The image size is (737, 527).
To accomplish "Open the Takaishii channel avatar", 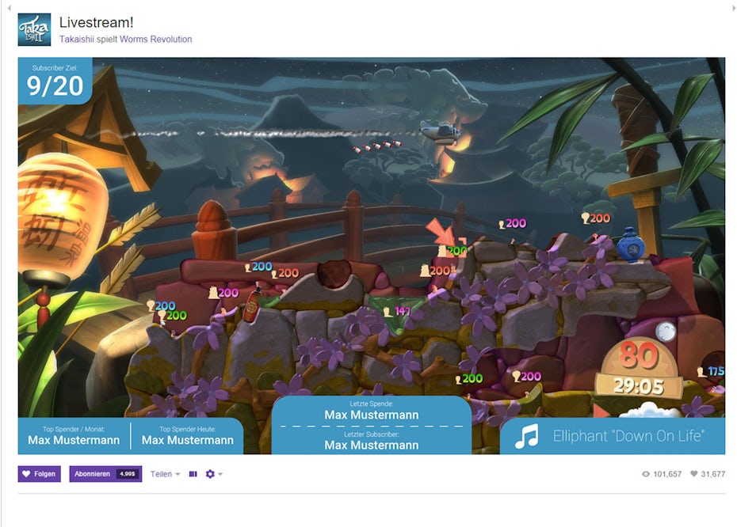I will pyautogui.click(x=34, y=29).
